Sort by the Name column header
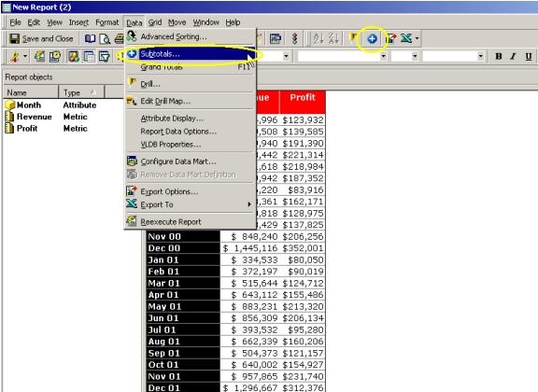The width and height of the screenshot is (538, 392). coord(31,92)
